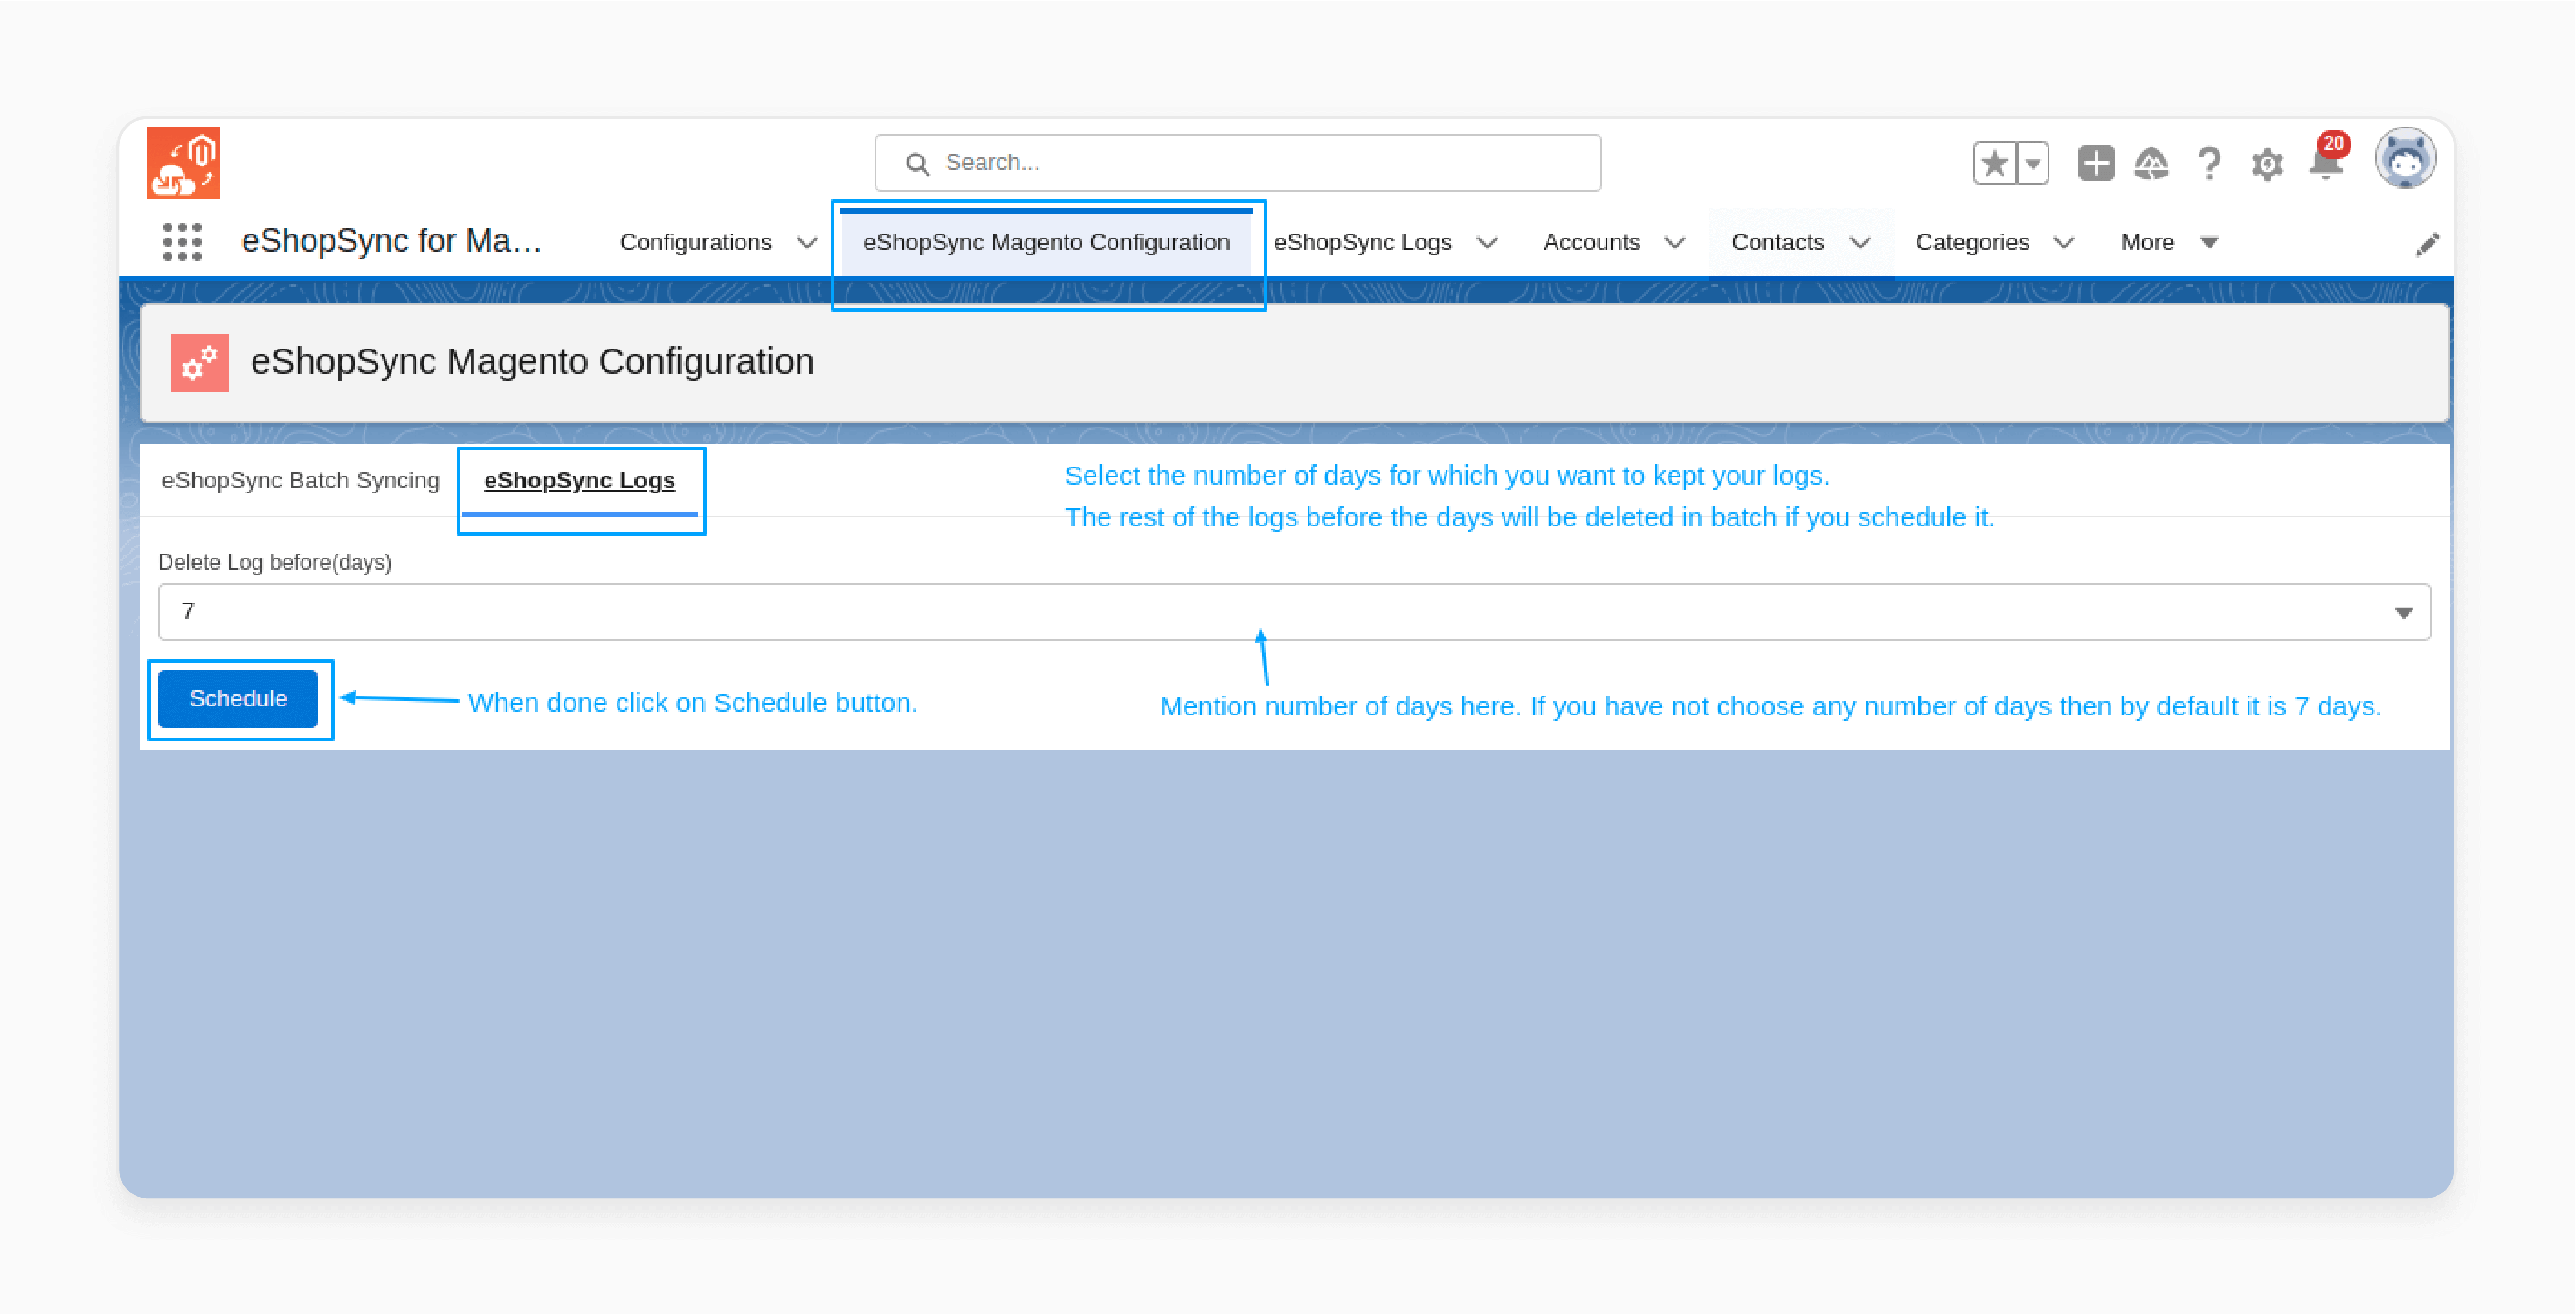Switch to the eShopSync Logs subtab
Viewport: 2576px width, 1314px height.
[x=579, y=481]
